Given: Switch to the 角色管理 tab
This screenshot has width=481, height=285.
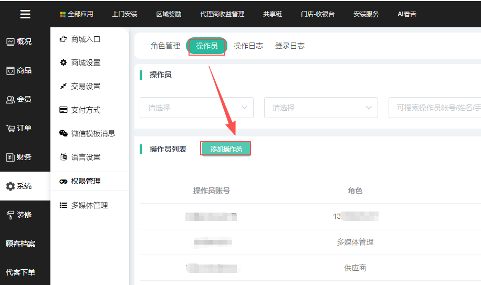Looking at the screenshot, I should tap(165, 46).
